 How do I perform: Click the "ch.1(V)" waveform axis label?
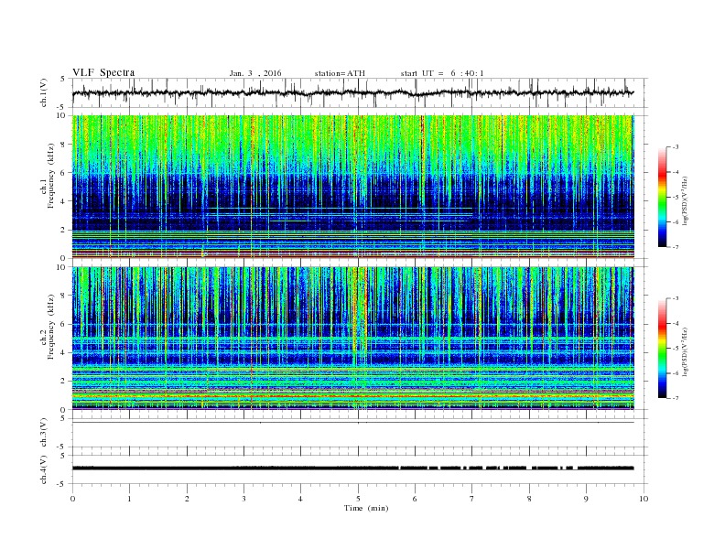[x=44, y=92]
